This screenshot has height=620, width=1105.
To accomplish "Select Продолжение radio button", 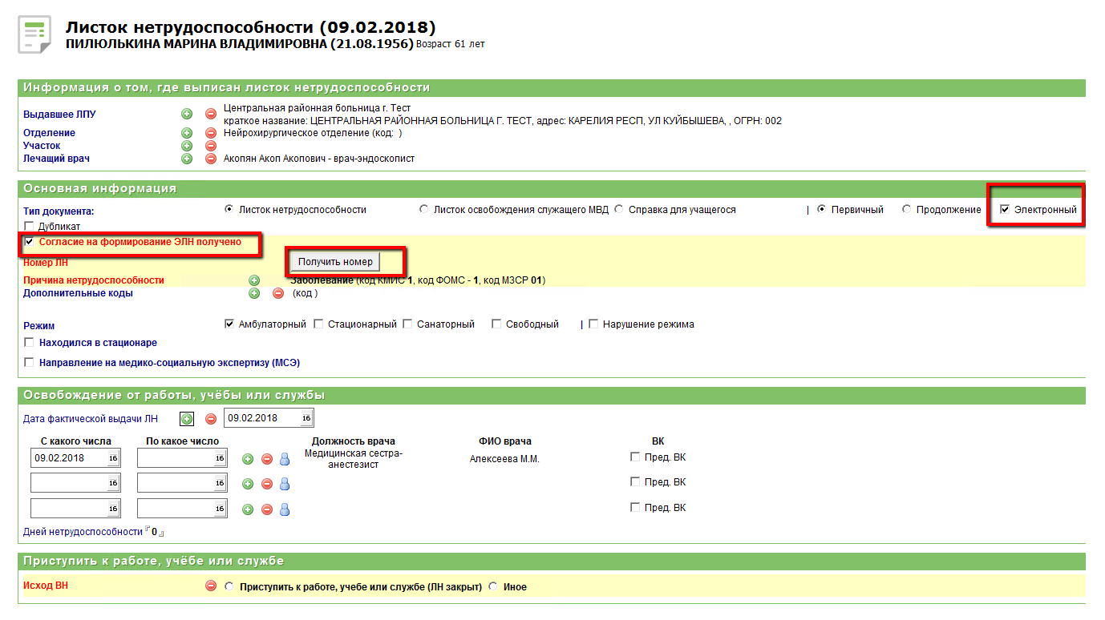I will [x=907, y=210].
